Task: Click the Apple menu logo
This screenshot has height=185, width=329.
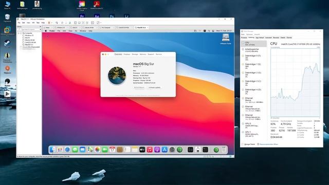Action: point(46,31)
